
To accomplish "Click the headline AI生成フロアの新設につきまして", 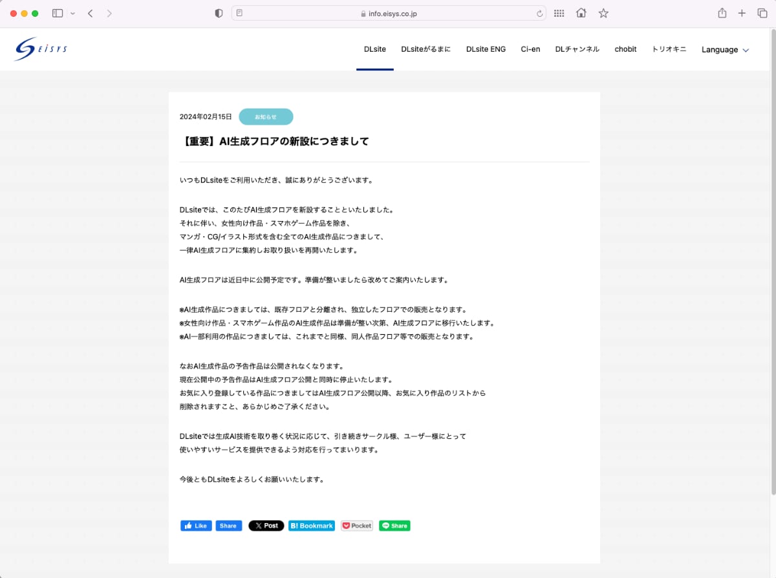I will click(274, 141).
